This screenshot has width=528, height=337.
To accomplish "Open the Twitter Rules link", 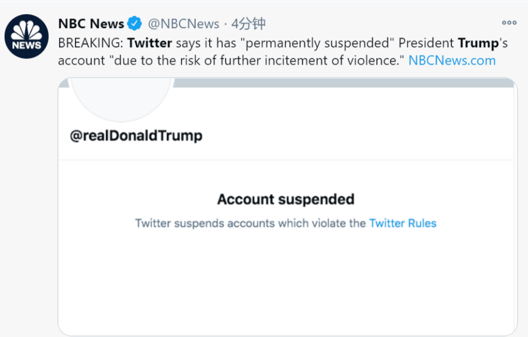I will click(x=402, y=223).
